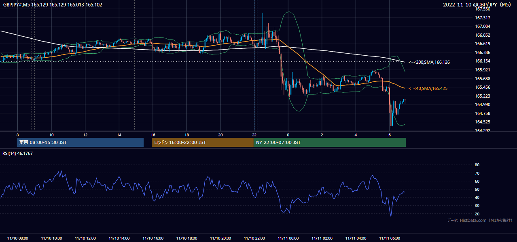Click price axis label 166.852
The height and width of the screenshot is (242, 517).
483,35
